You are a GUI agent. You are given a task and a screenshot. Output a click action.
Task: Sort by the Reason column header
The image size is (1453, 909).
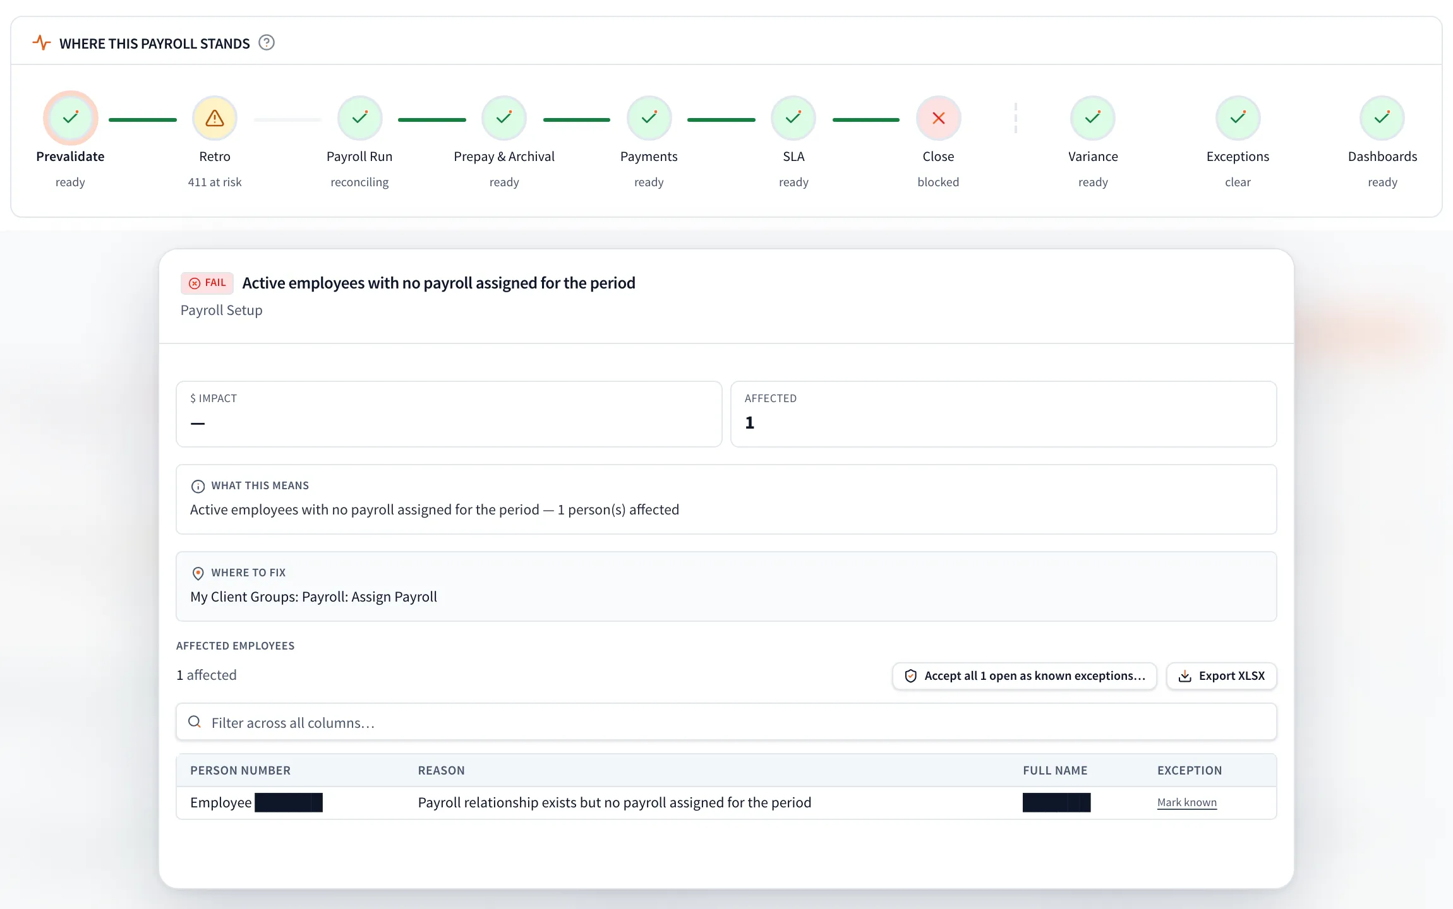pyautogui.click(x=441, y=770)
